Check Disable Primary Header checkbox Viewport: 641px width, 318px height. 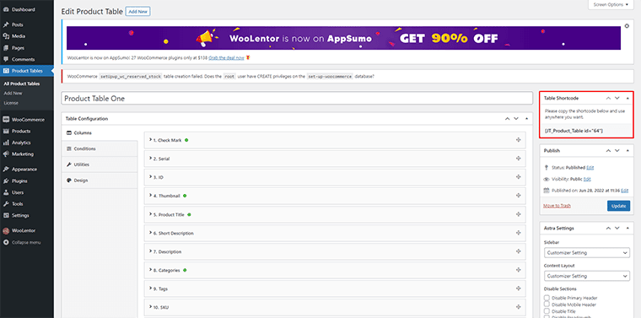coord(547,298)
